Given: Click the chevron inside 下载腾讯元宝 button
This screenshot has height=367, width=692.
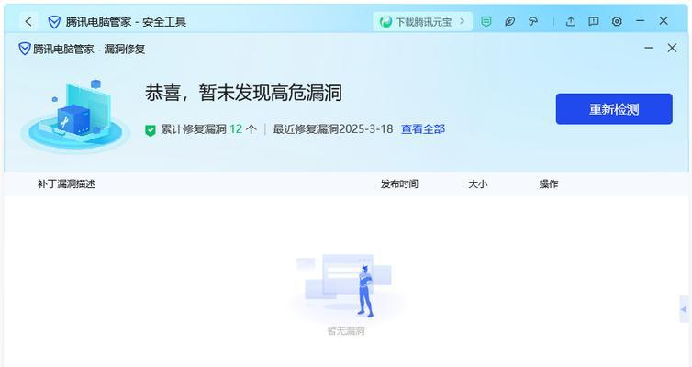Looking at the screenshot, I should coord(462,21).
